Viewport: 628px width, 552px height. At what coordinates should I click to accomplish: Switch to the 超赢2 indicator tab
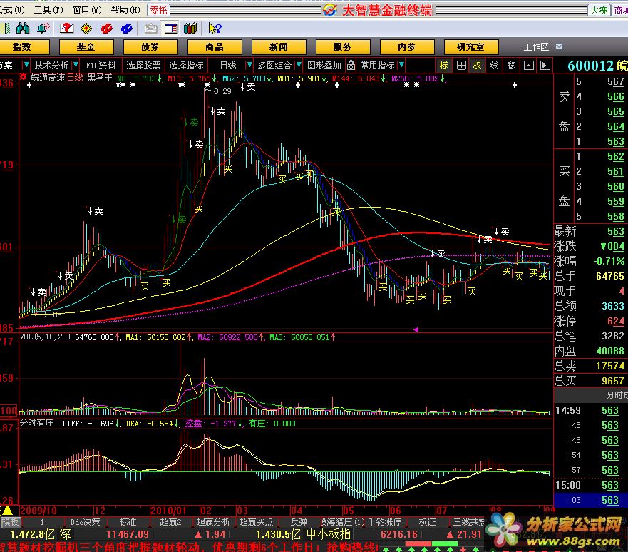[x=170, y=522]
